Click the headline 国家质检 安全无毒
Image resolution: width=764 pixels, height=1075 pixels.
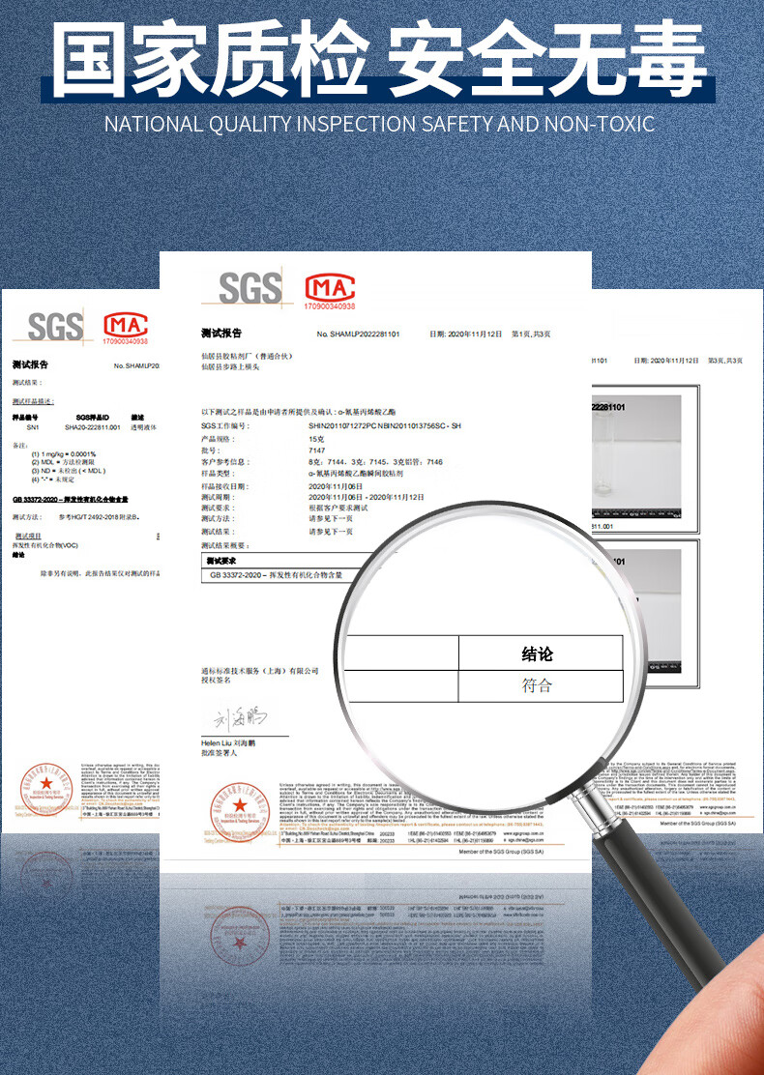coord(379,60)
